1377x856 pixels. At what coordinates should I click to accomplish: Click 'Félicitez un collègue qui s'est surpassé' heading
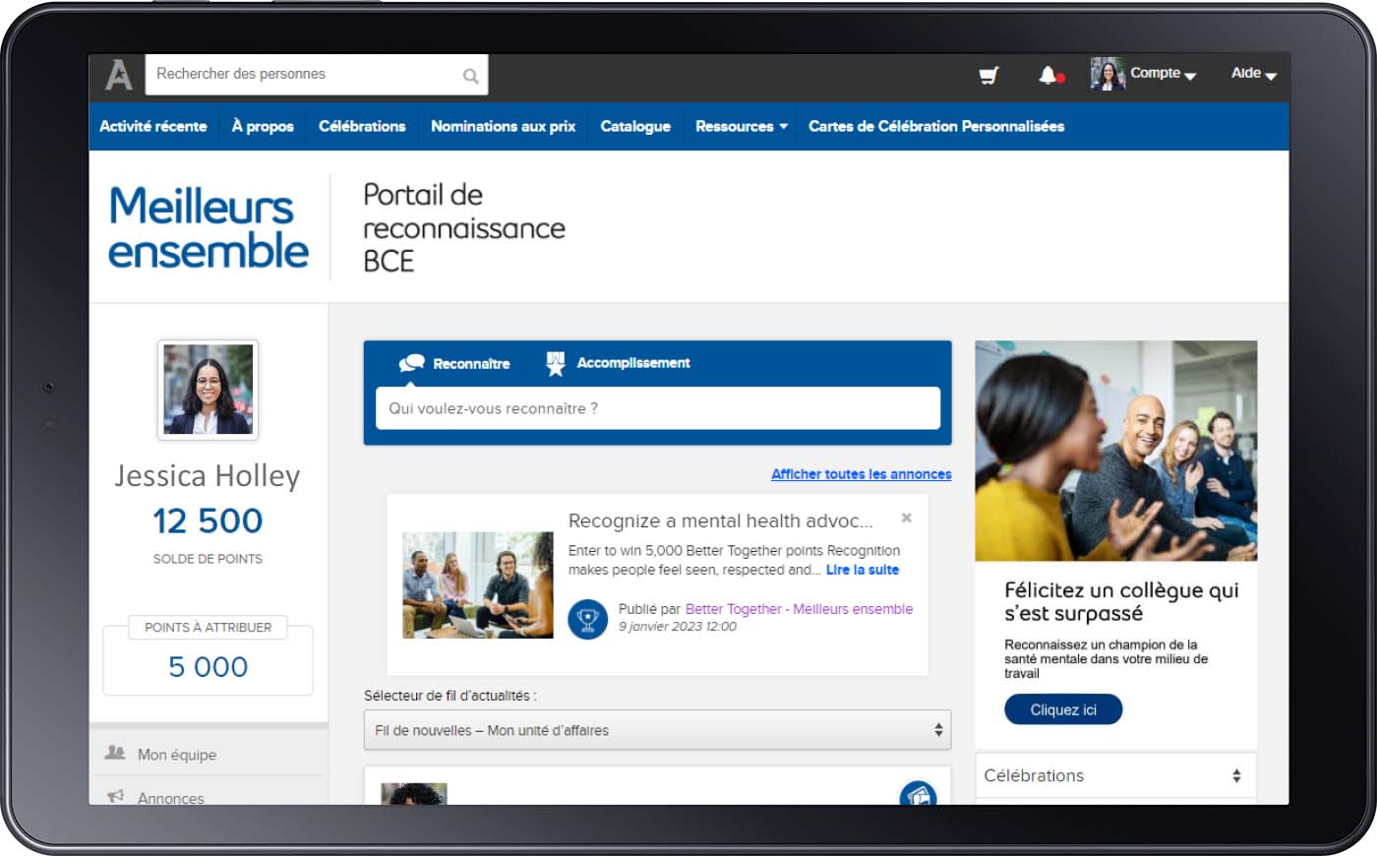coord(1121,601)
